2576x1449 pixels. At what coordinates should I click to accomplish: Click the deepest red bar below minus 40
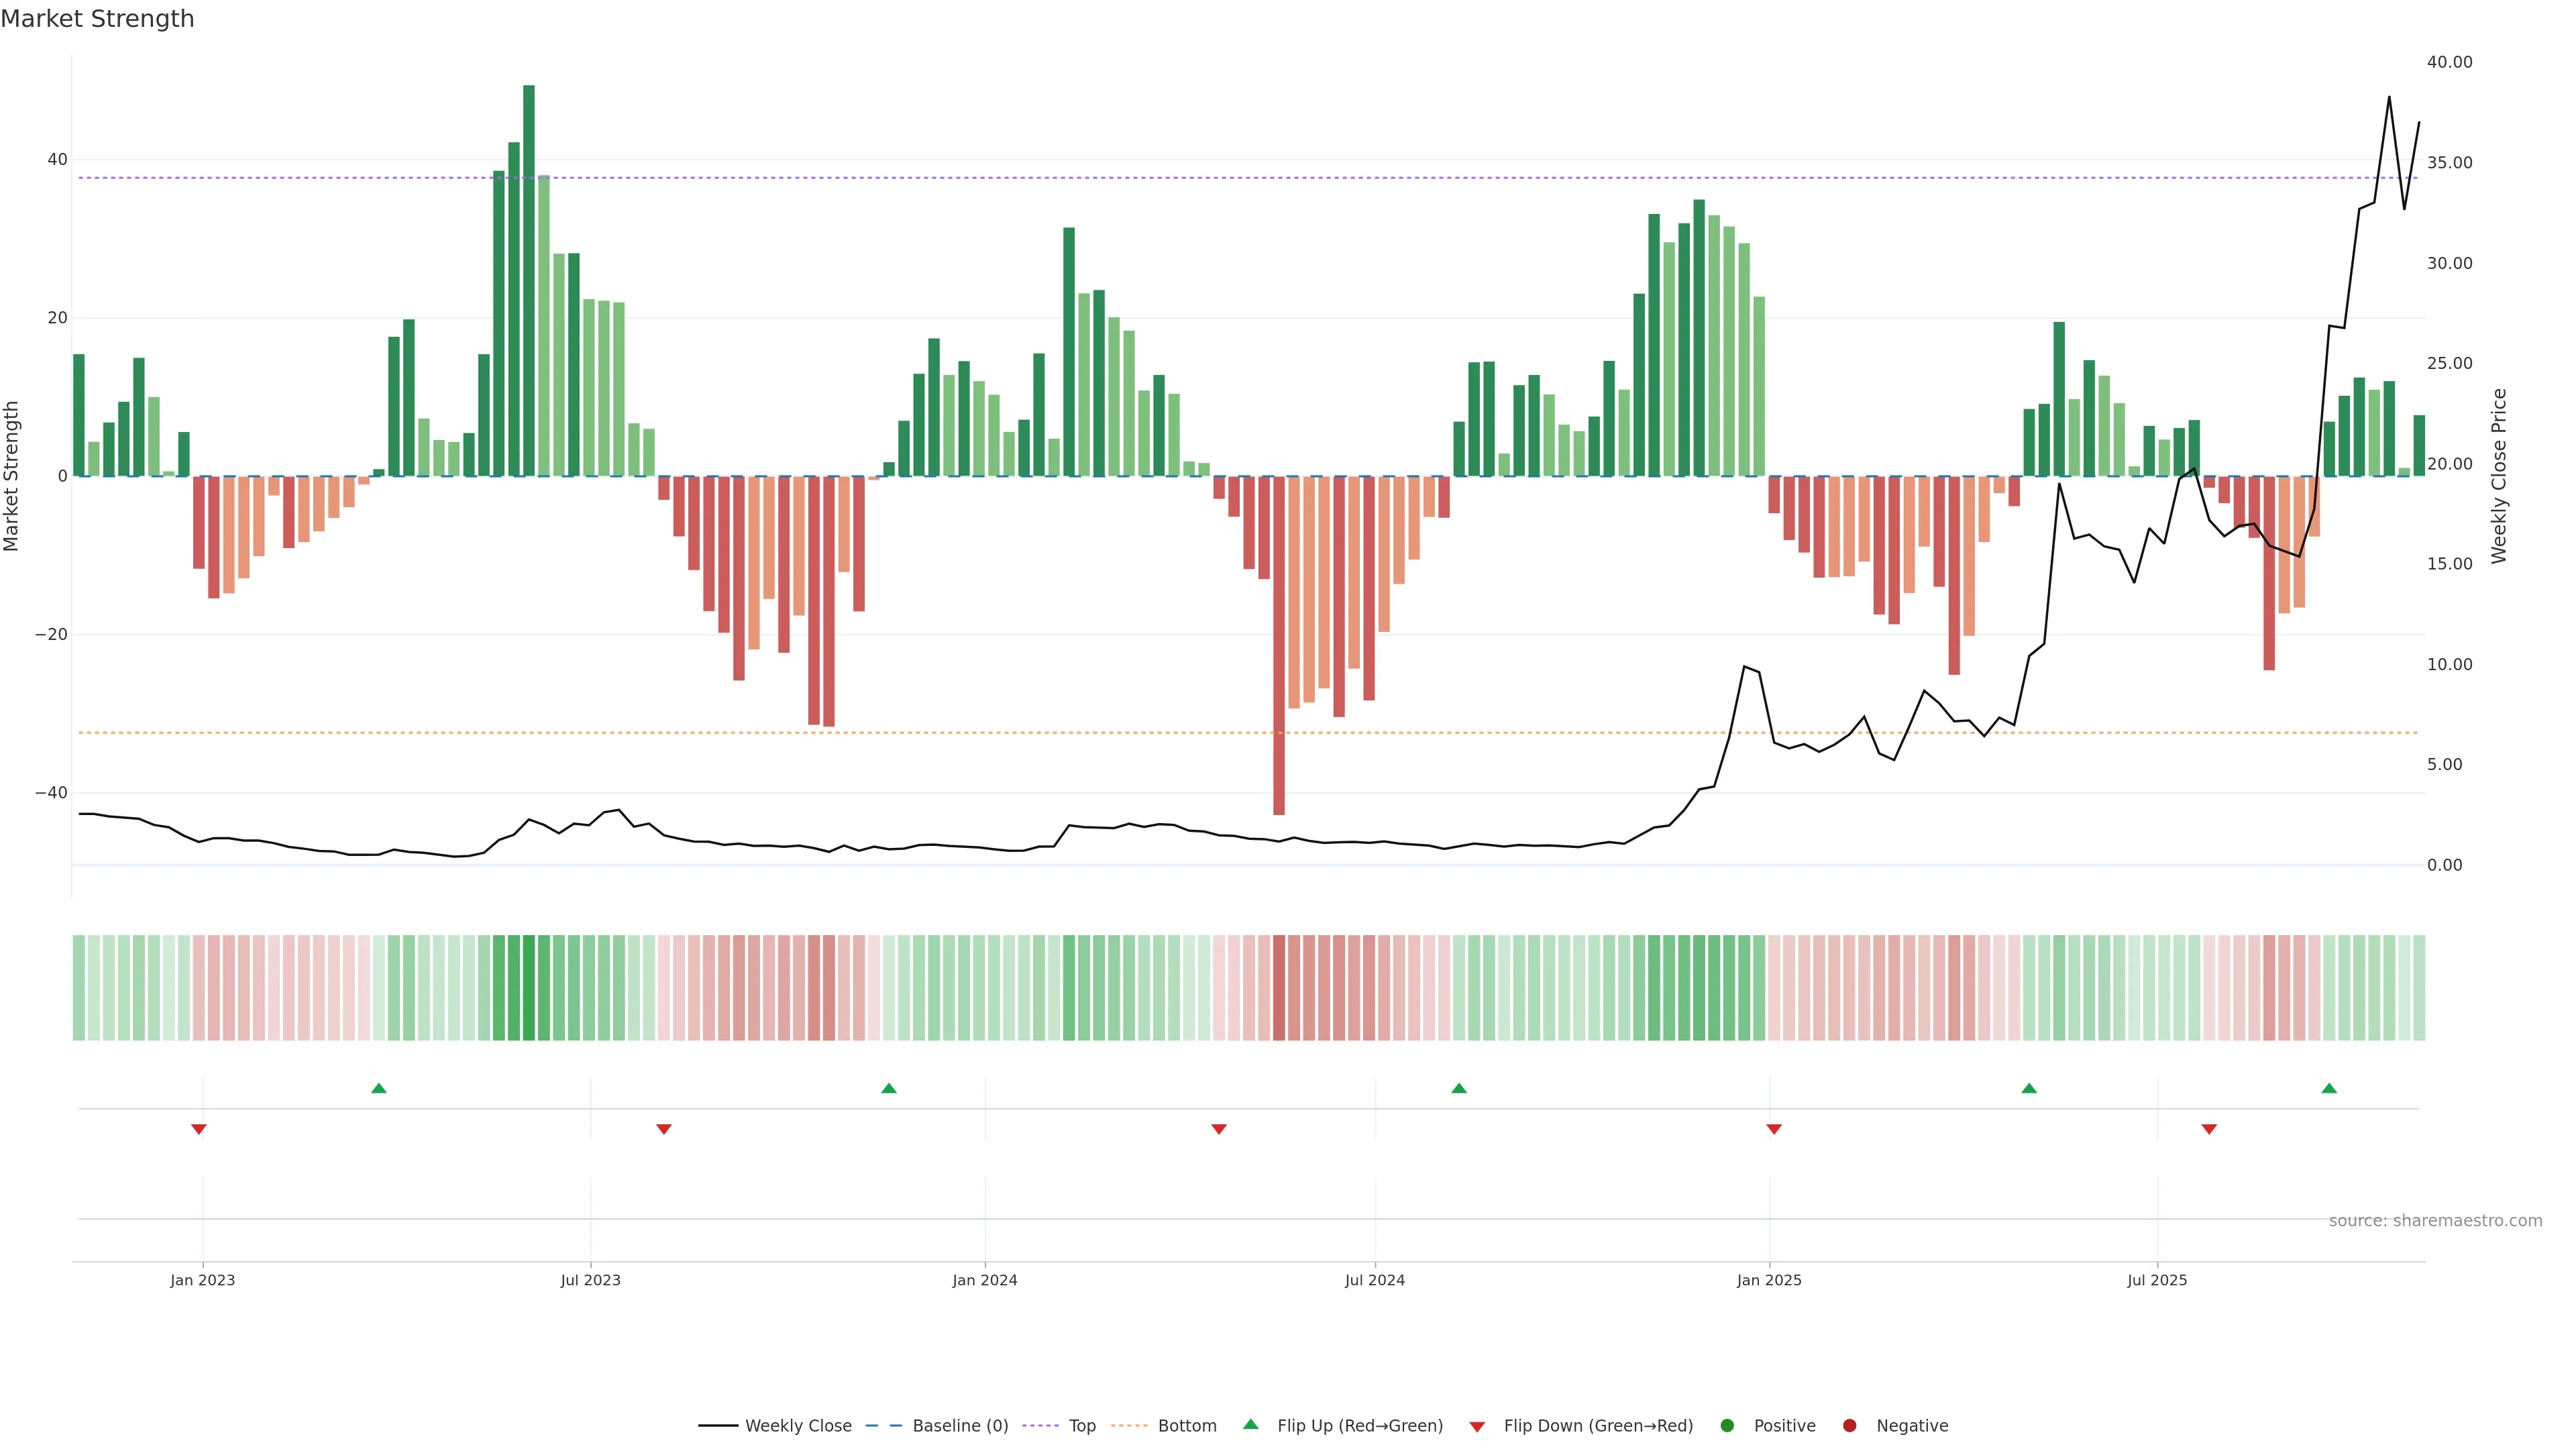coord(1279,645)
